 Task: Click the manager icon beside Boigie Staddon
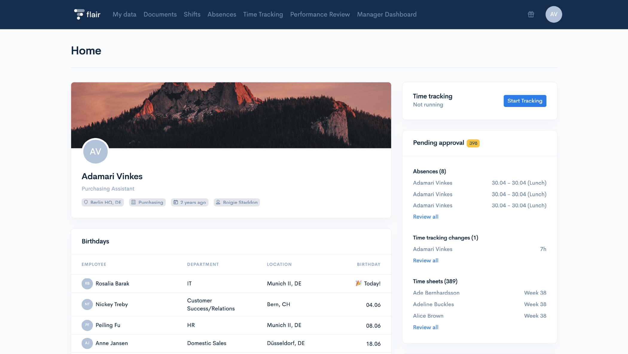pos(218,202)
